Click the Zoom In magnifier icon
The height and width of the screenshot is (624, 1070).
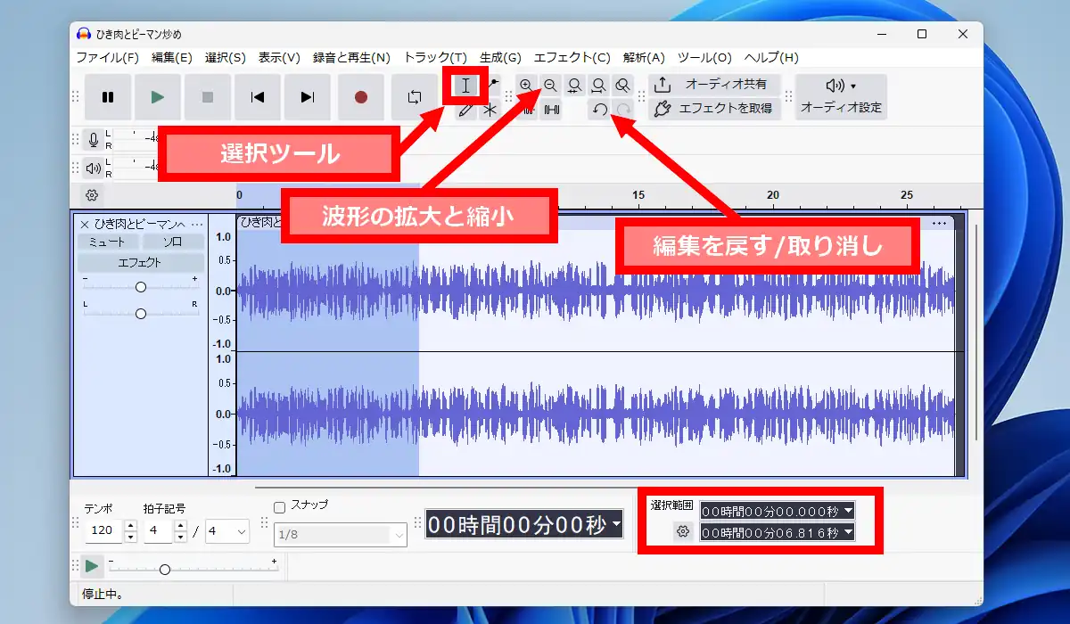[x=526, y=86]
